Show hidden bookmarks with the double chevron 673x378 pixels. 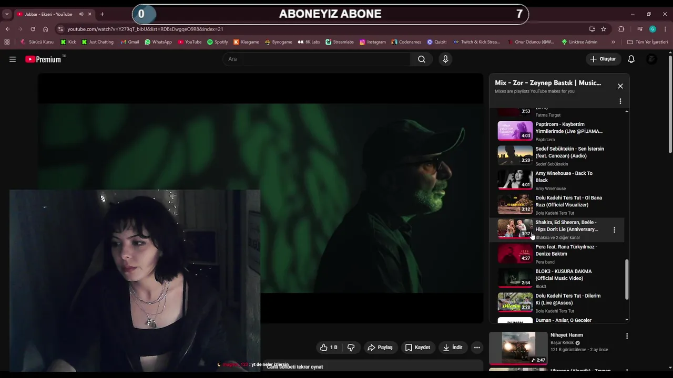pyautogui.click(x=613, y=42)
